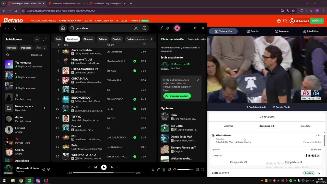This screenshot has width=327, height=184.
Task: Open Betano user account icon
Action: [x=292, y=21]
